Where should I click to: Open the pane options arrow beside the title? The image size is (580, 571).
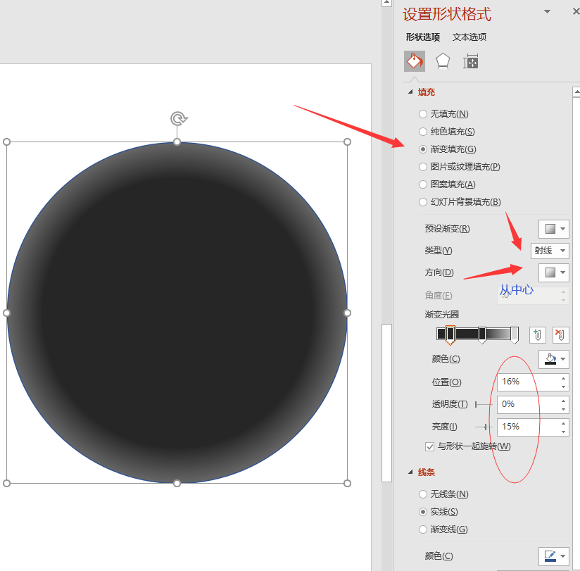pos(547,11)
